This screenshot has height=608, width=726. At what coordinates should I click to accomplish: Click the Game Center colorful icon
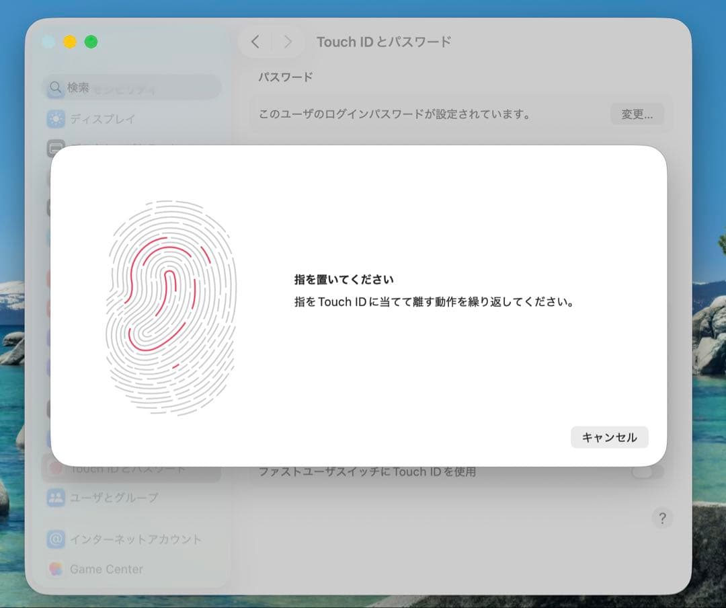[56, 569]
